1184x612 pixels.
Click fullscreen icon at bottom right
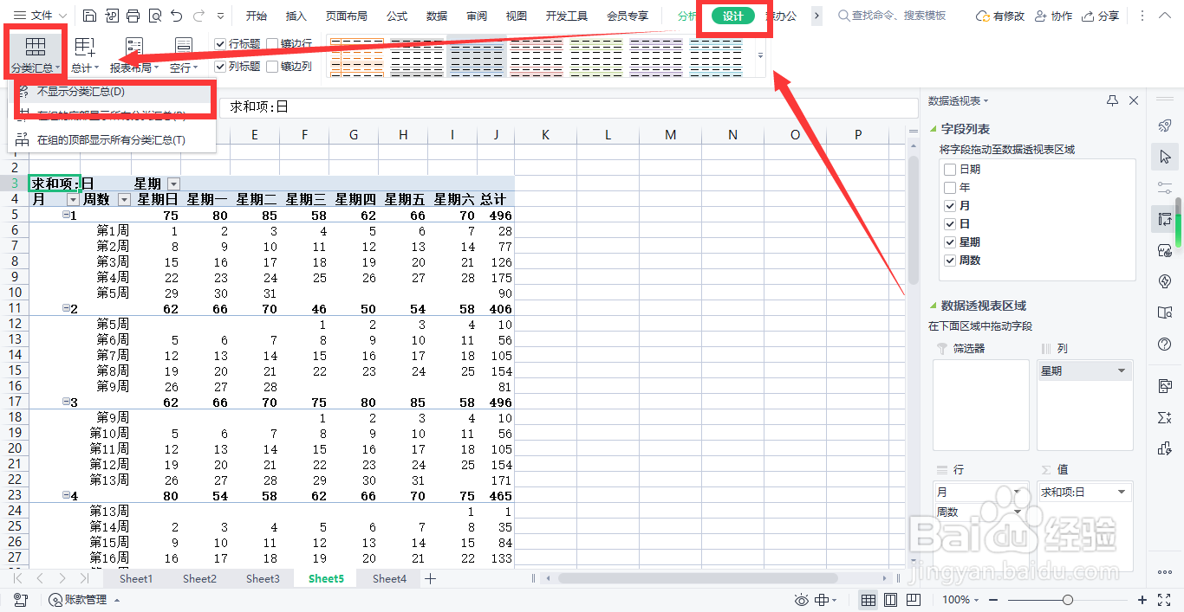coord(1163,600)
